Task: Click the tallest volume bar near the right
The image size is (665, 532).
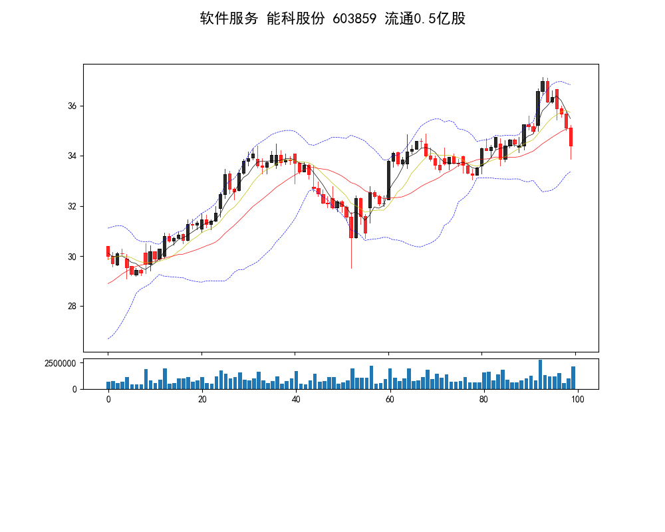Action: pos(540,374)
